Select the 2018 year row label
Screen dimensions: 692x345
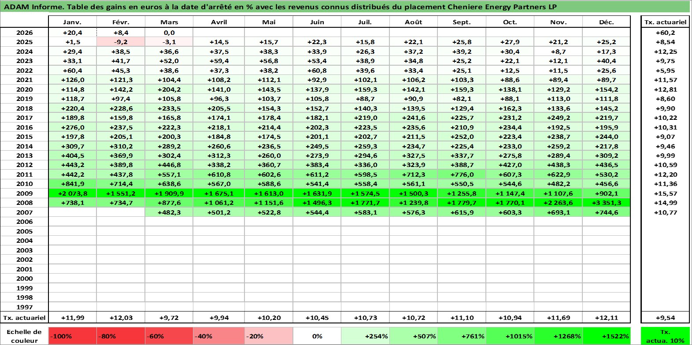coord(24,108)
